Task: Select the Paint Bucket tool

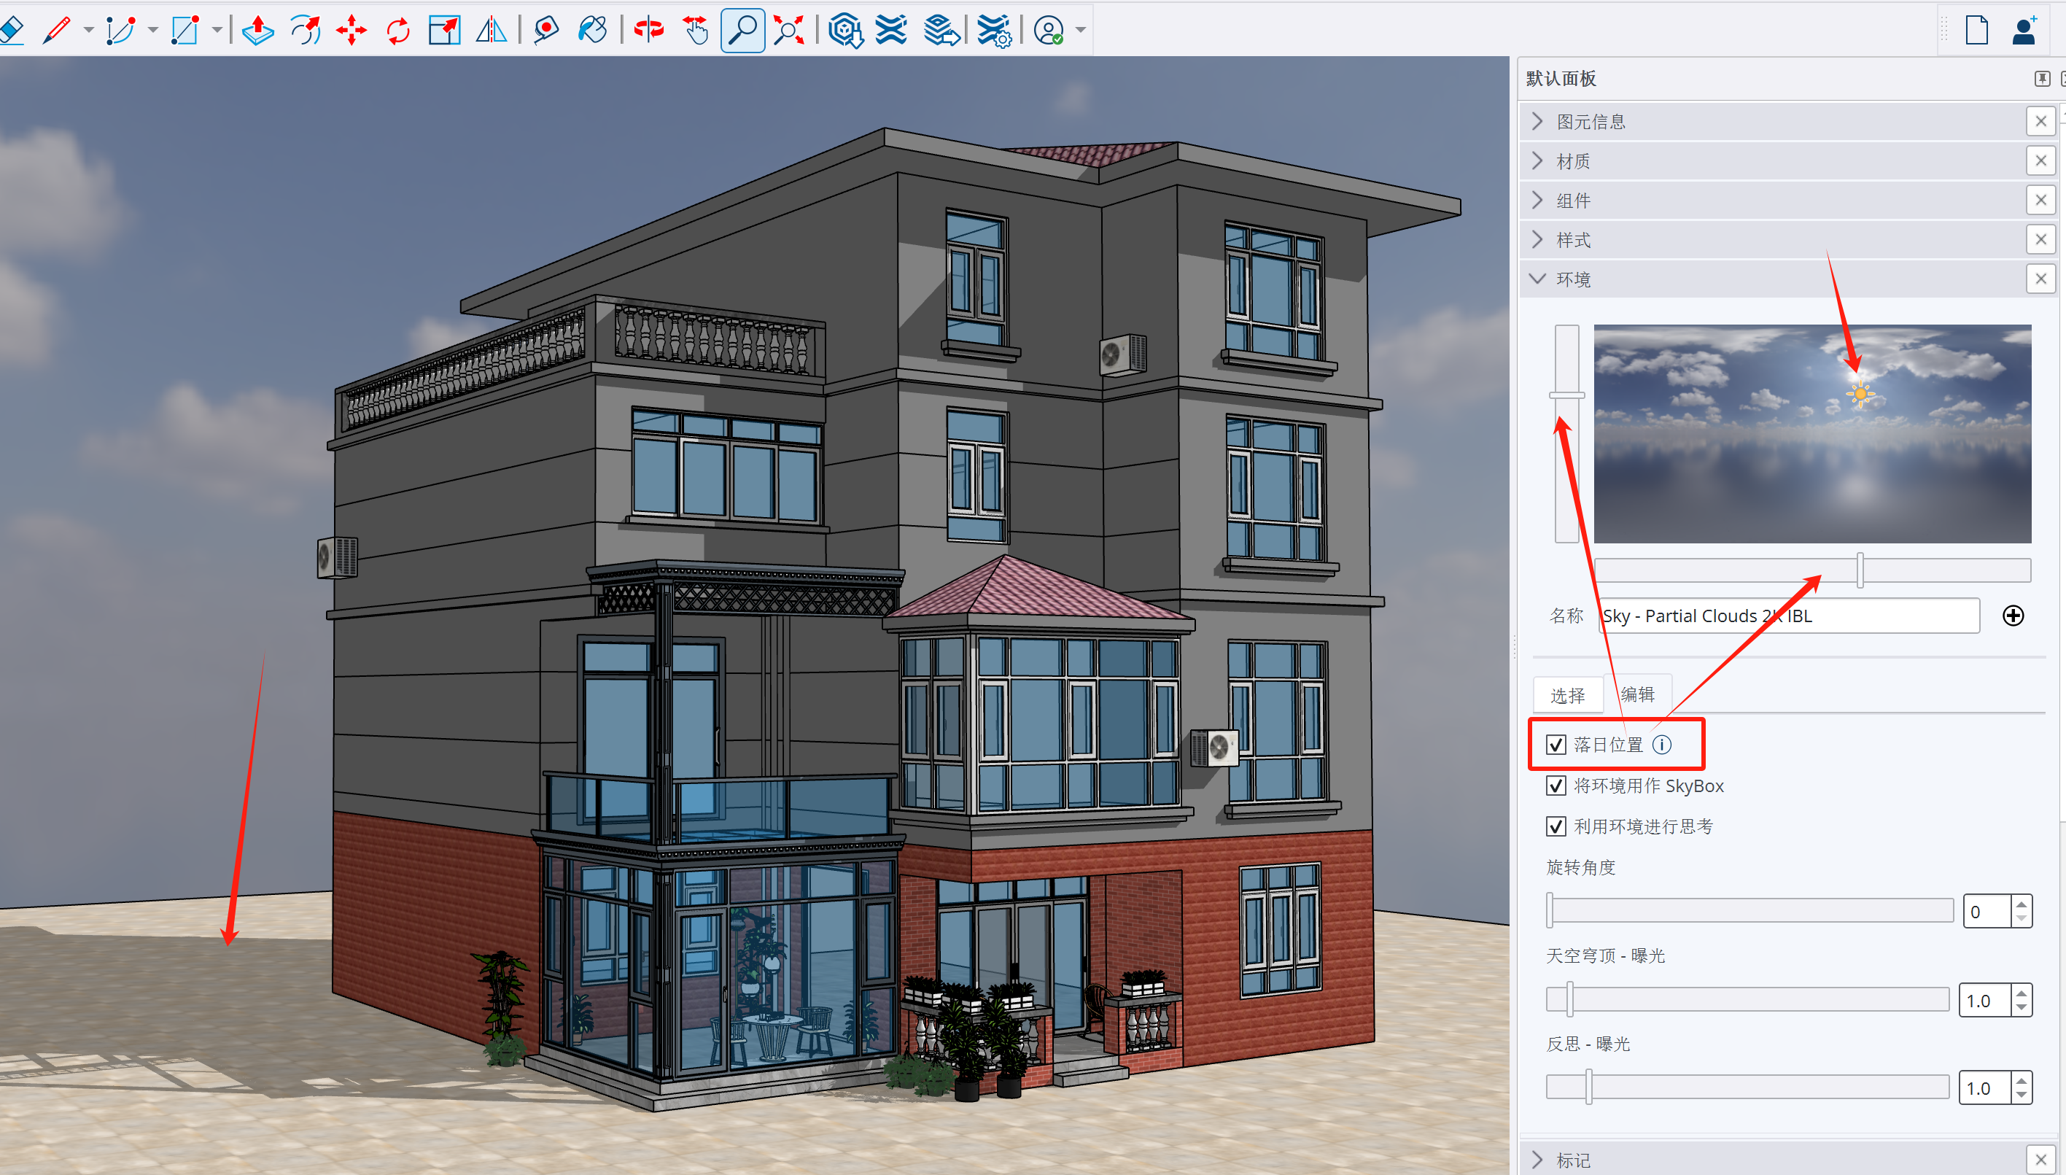Action: 592,31
